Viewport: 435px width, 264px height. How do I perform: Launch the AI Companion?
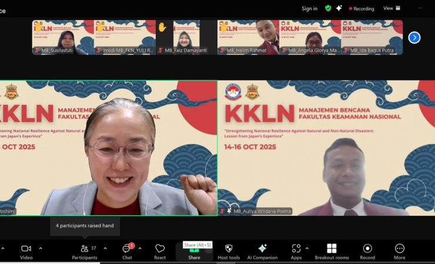262,251
